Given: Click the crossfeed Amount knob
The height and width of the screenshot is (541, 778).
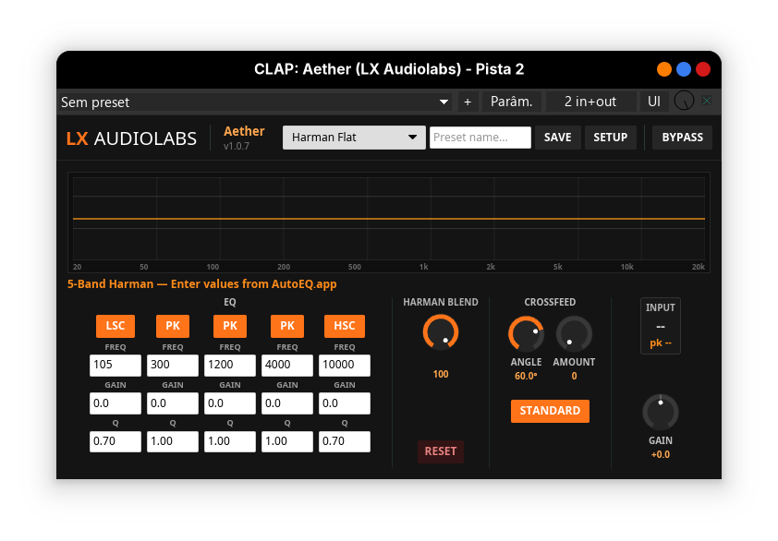Looking at the screenshot, I should click(574, 333).
